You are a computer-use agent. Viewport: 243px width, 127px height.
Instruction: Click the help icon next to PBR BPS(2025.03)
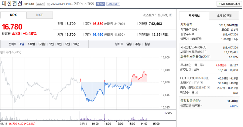208,88
